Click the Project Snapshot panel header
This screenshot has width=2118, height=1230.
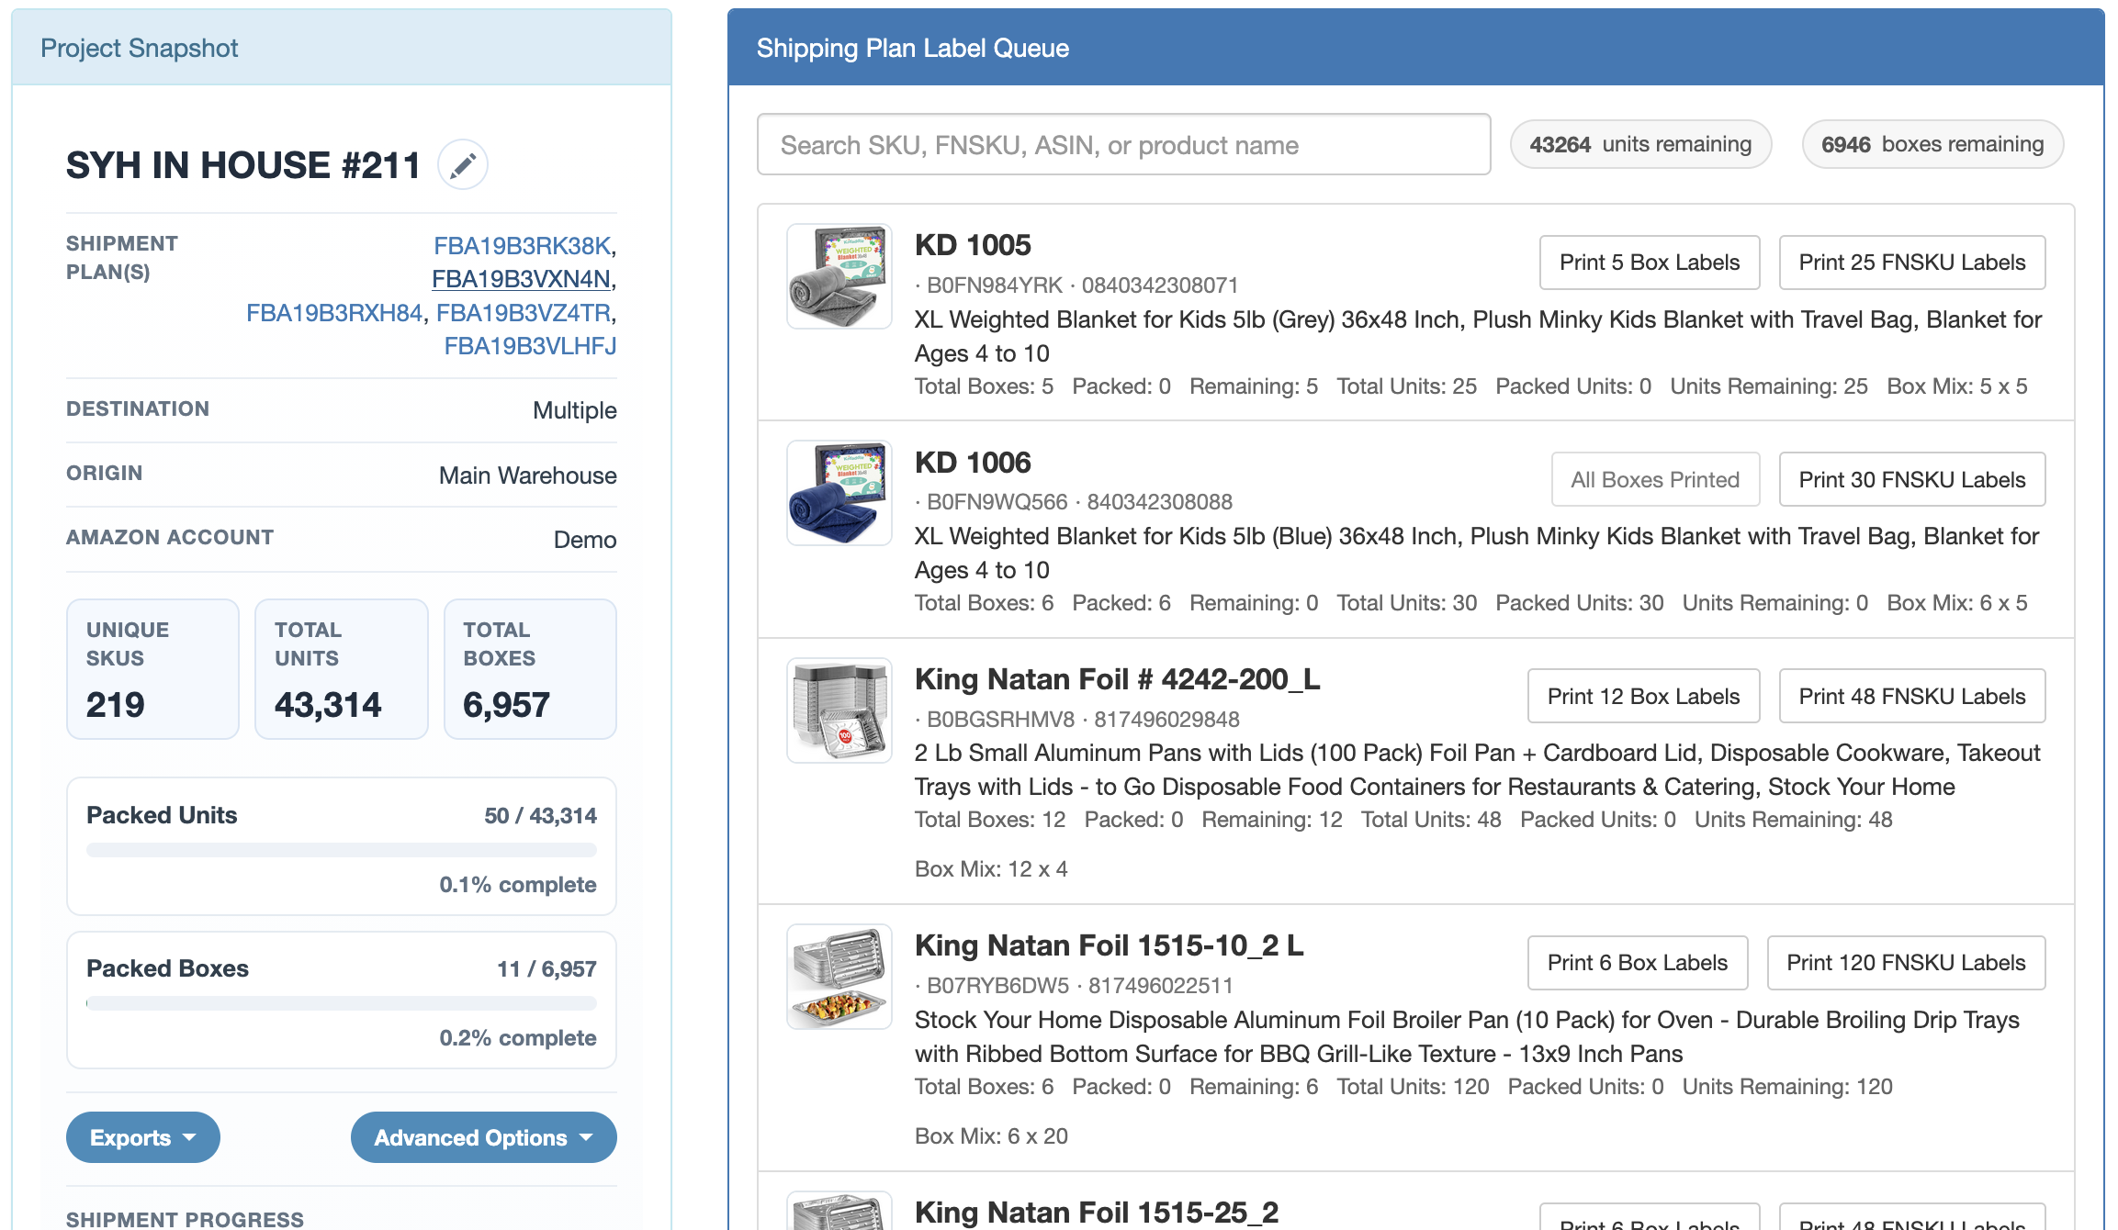pos(342,48)
